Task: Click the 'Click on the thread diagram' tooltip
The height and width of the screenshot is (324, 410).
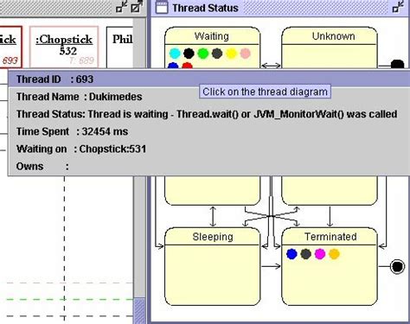Action: click(x=265, y=92)
